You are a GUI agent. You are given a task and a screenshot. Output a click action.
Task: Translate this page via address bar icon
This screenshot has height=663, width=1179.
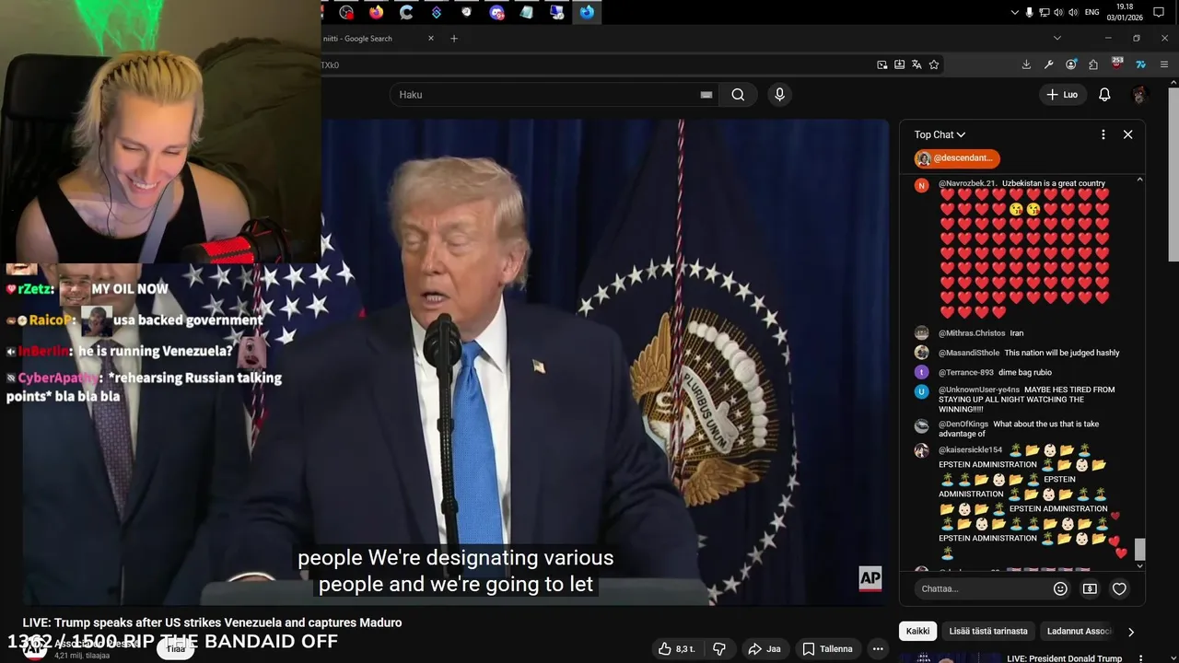(916, 64)
